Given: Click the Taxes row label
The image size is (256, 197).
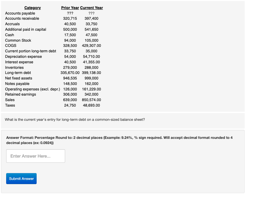Looking at the screenshot, I should tap(10, 105).
